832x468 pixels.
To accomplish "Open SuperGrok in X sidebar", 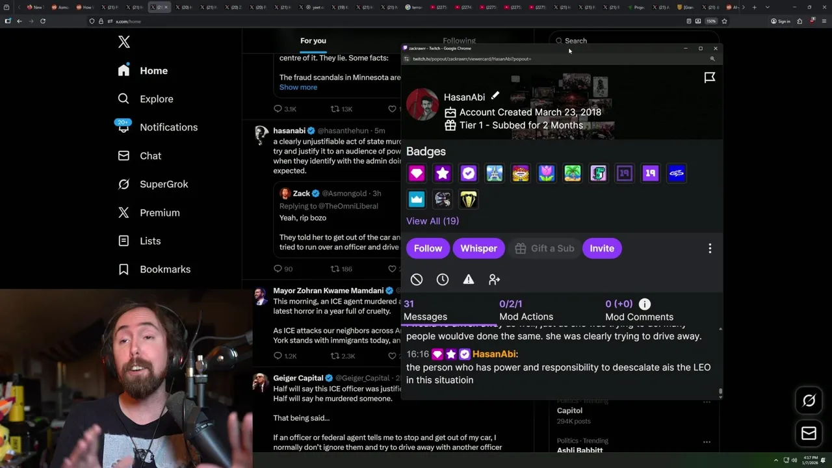I will click(153, 184).
